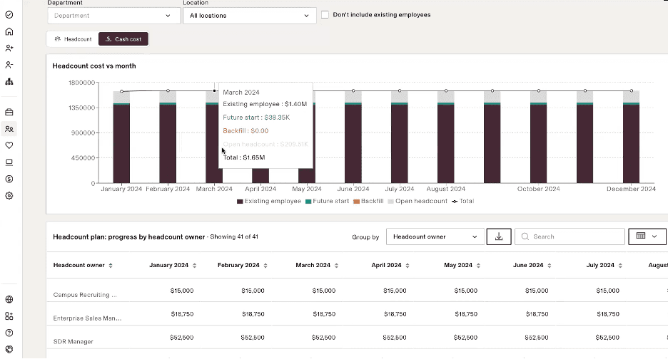
Task: Open the Group by Headcount owner dropdown
Action: point(435,236)
